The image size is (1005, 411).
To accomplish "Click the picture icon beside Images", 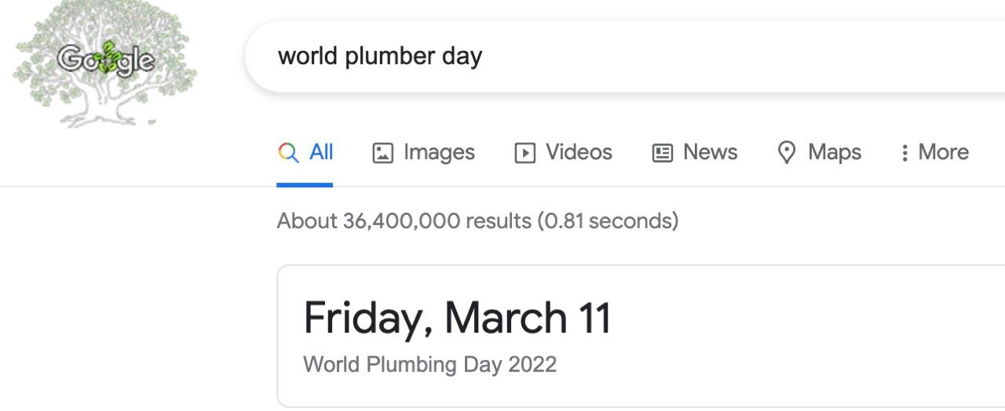I will (x=382, y=153).
